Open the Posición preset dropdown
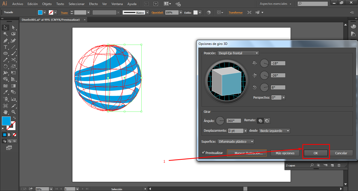The width and height of the screenshot is (358, 191). click(238, 53)
